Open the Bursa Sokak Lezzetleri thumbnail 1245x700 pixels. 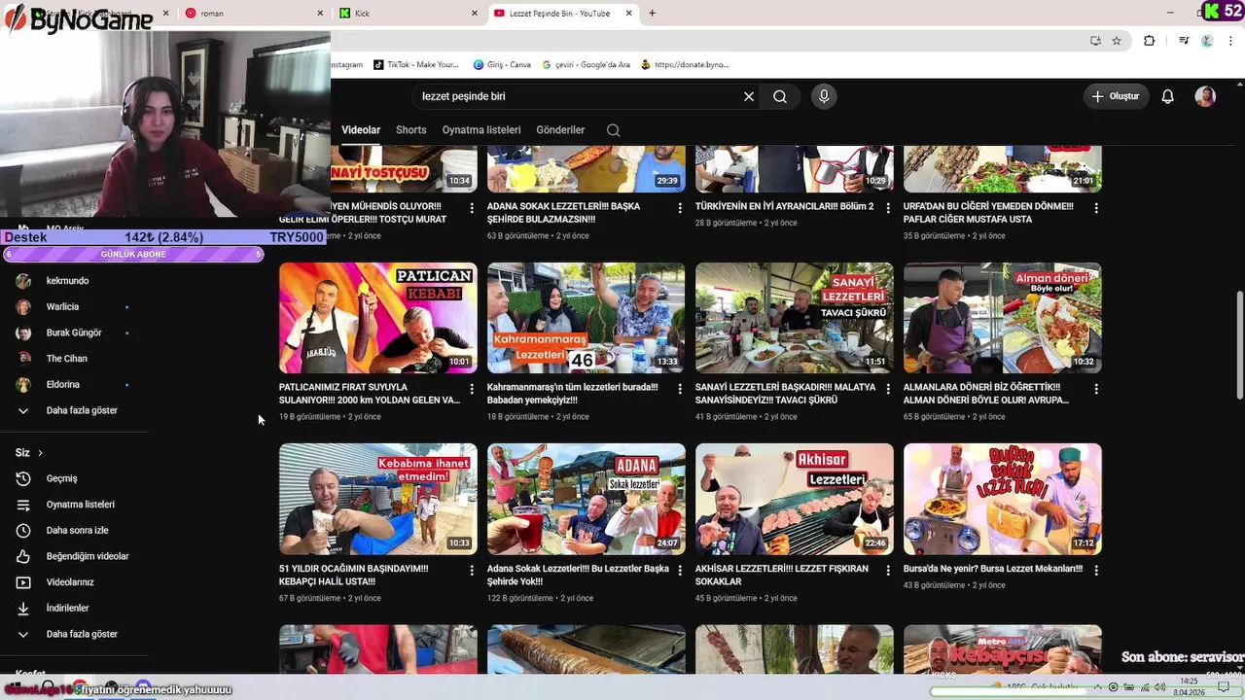1002,499
